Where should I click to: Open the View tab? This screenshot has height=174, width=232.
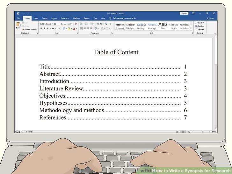point(95,18)
